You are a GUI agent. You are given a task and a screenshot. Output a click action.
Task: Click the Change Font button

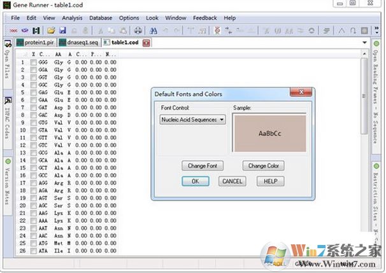[203, 166]
